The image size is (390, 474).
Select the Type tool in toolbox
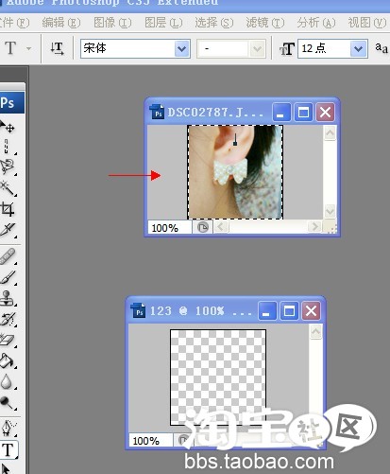[x=8, y=449]
